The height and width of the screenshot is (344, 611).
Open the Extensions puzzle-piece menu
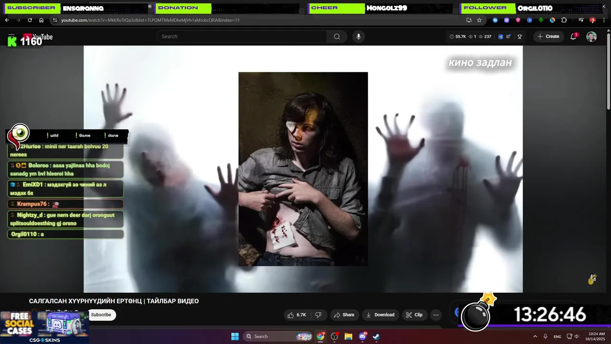[564, 20]
